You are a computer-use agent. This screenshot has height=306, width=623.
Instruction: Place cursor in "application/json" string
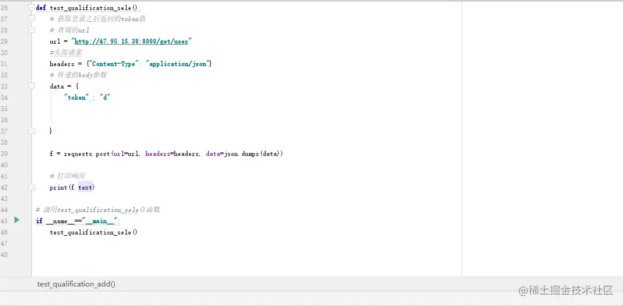[x=179, y=63]
